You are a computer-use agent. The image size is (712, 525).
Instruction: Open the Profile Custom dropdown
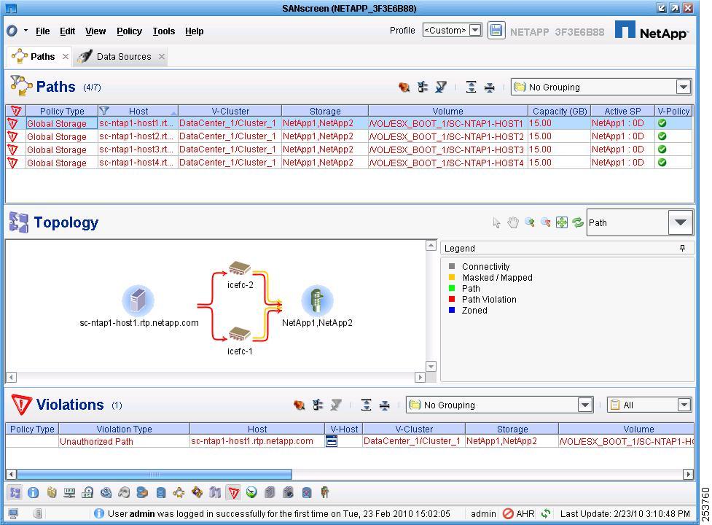[x=475, y=30]
